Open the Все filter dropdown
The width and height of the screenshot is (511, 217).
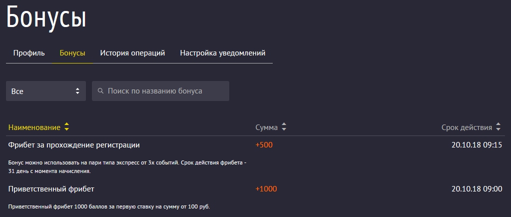(x=46, y=91)
